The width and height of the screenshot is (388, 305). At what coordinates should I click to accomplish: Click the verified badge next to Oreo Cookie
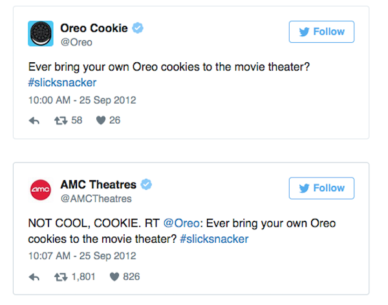coord(138,28)
